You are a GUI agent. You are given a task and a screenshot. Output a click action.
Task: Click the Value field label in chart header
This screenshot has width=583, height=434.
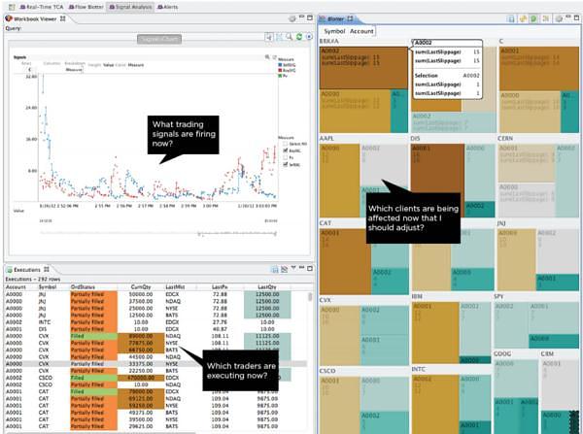pos(108,65)
